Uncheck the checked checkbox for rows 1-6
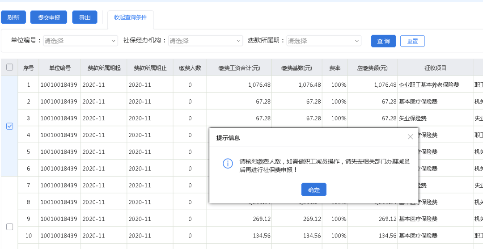483x249 pixels. click(x=9, y=127)
